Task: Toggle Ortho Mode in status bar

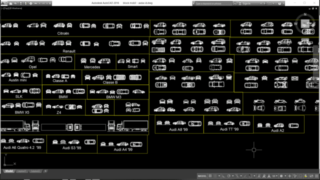Action: [223, 176]
